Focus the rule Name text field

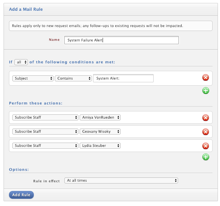click(121, 40)
